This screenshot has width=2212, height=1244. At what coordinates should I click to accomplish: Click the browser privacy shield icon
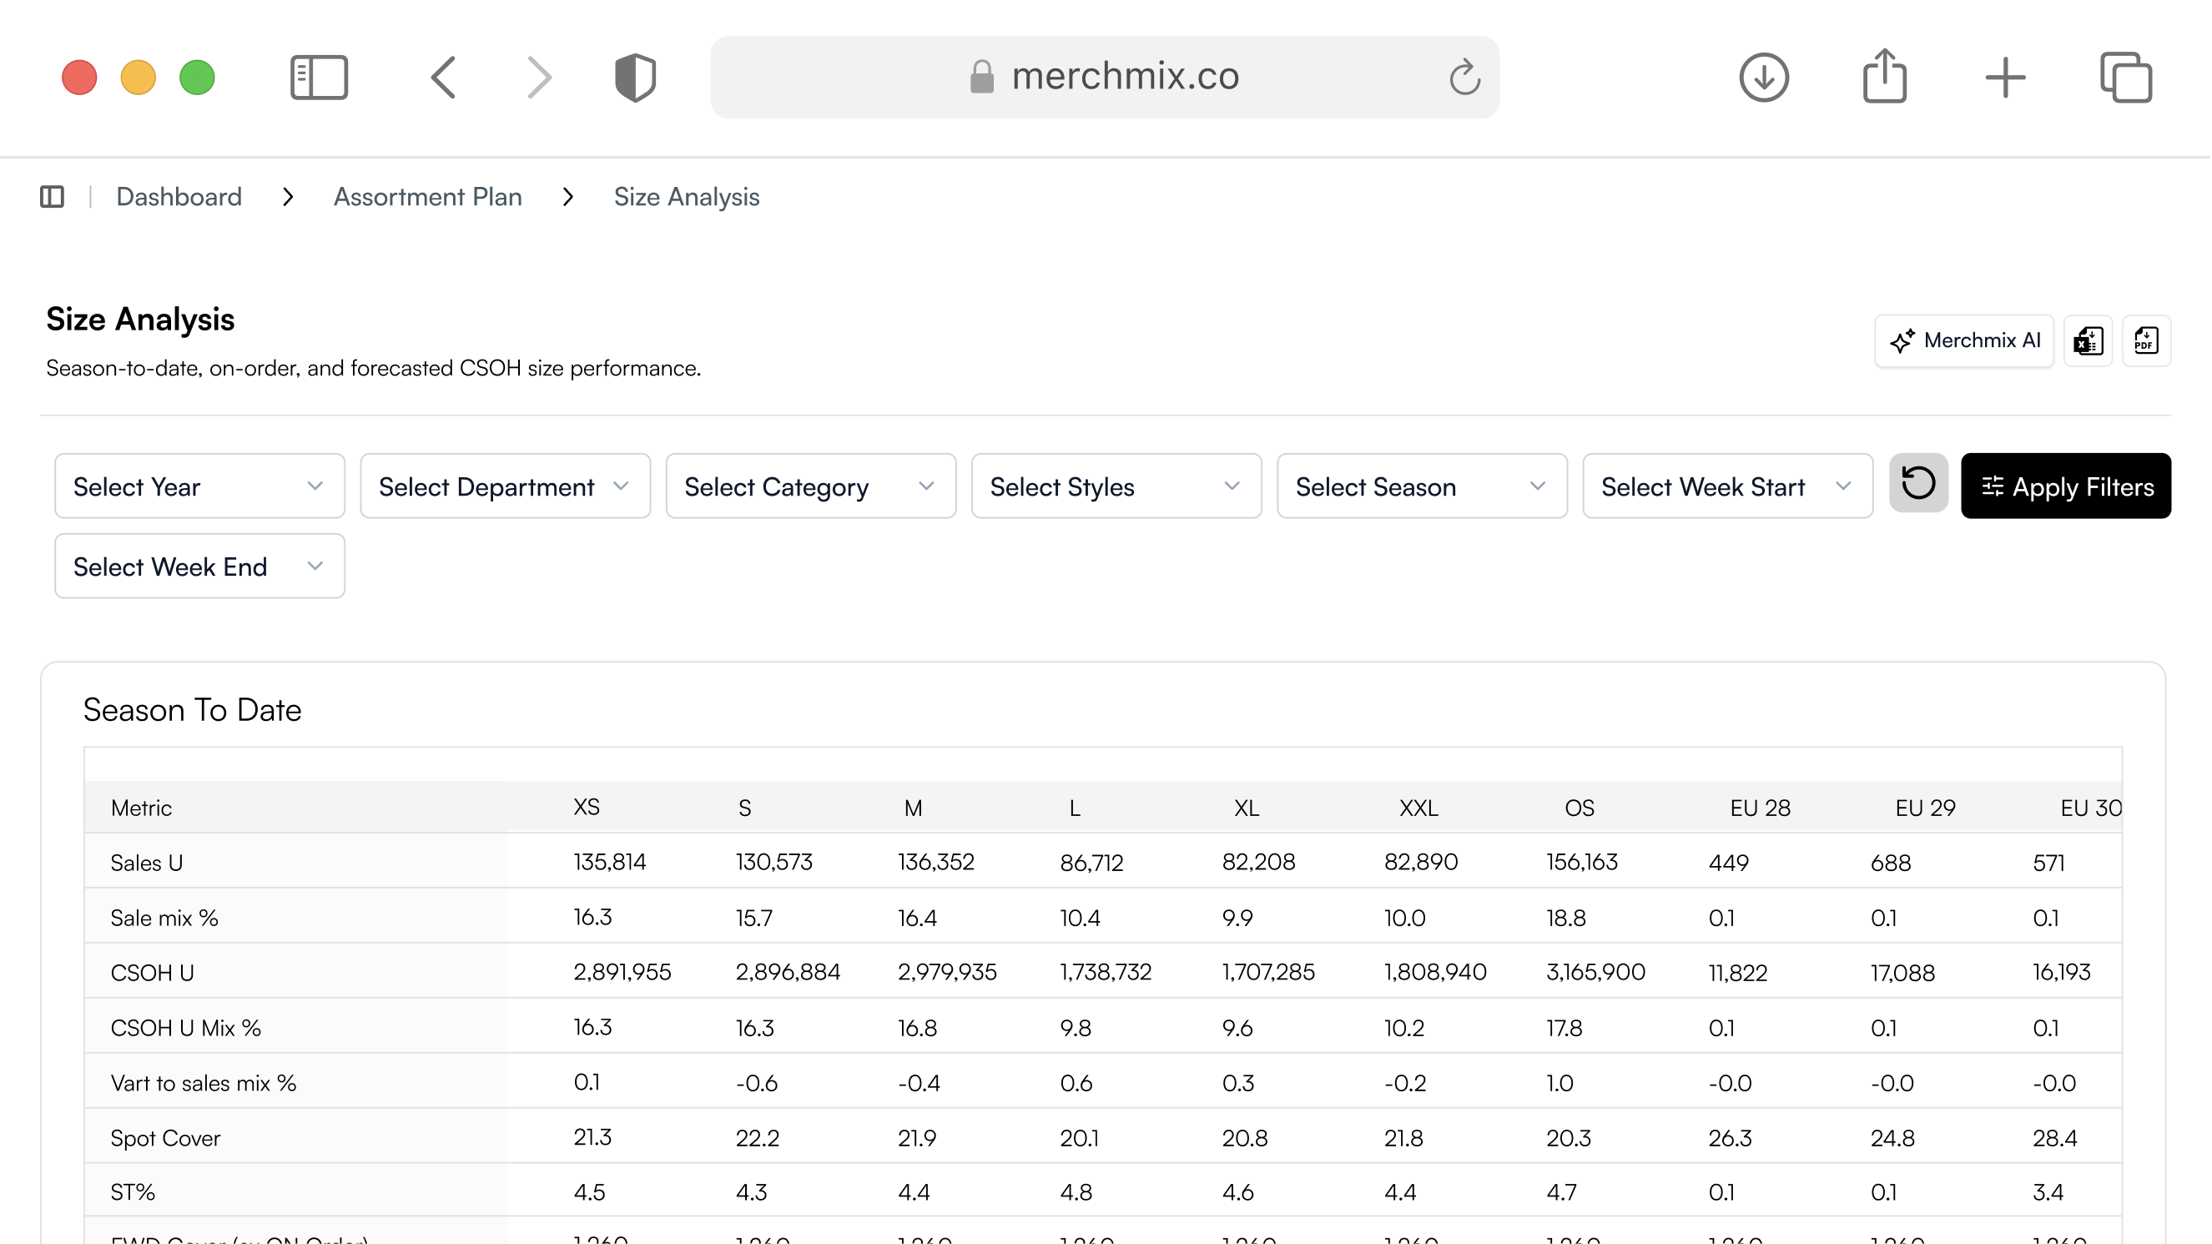[x=636, y=78]
